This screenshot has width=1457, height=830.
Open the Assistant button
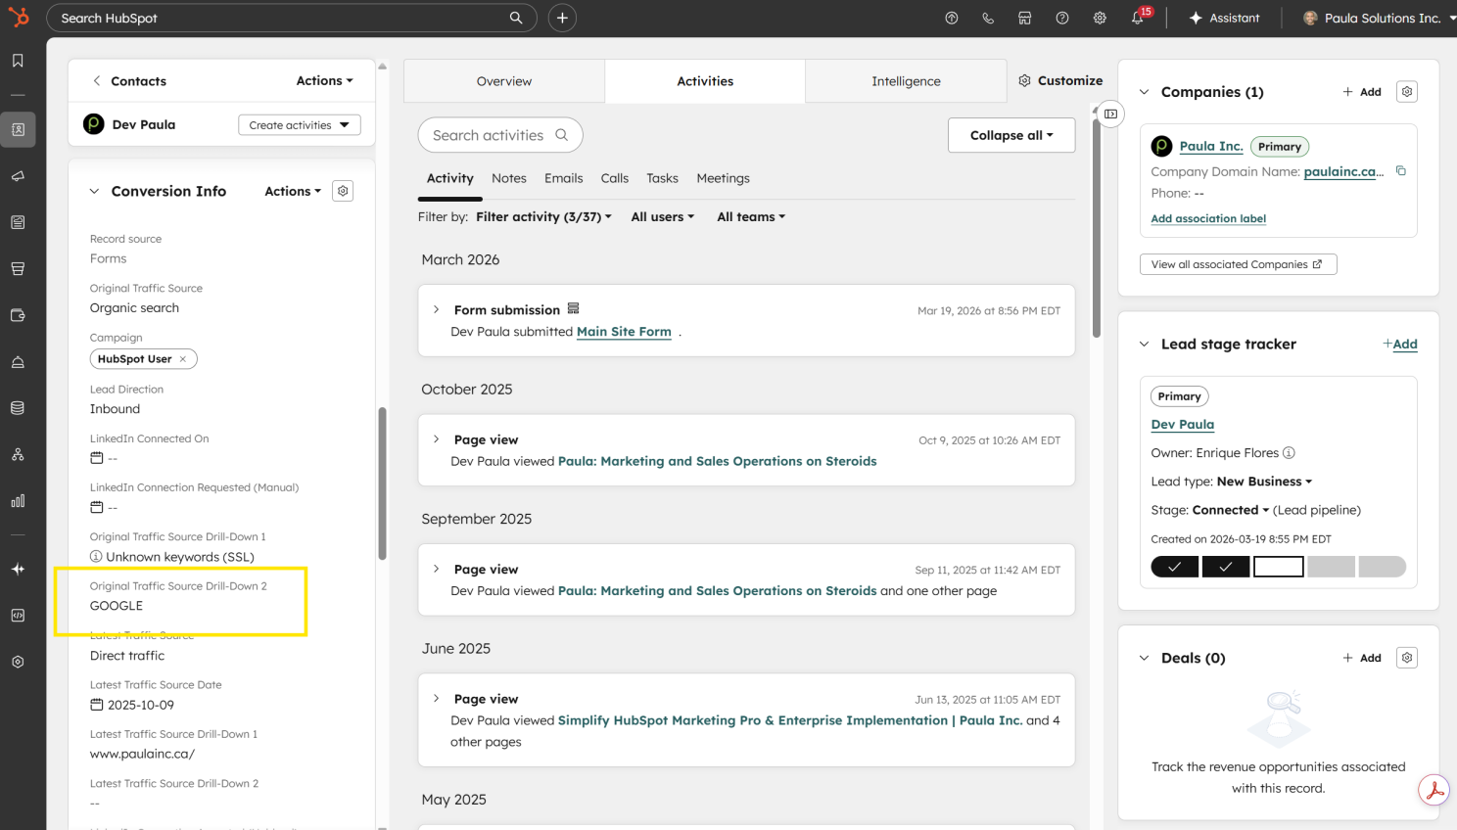1224,18
